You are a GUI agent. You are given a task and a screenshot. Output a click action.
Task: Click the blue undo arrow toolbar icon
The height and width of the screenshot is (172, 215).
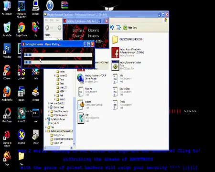coord(112,28)
